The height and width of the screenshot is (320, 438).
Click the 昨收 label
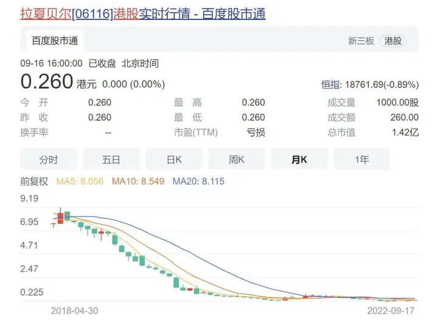pos(34,117)
